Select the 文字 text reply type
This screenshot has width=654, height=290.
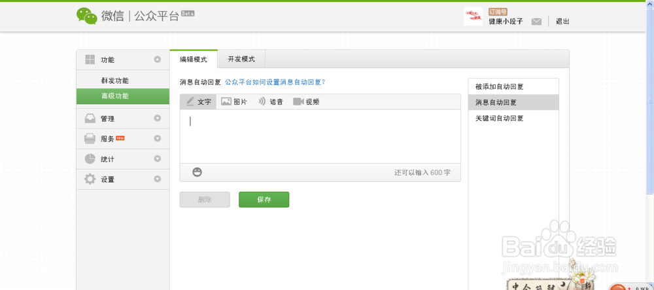click(199, 102)
